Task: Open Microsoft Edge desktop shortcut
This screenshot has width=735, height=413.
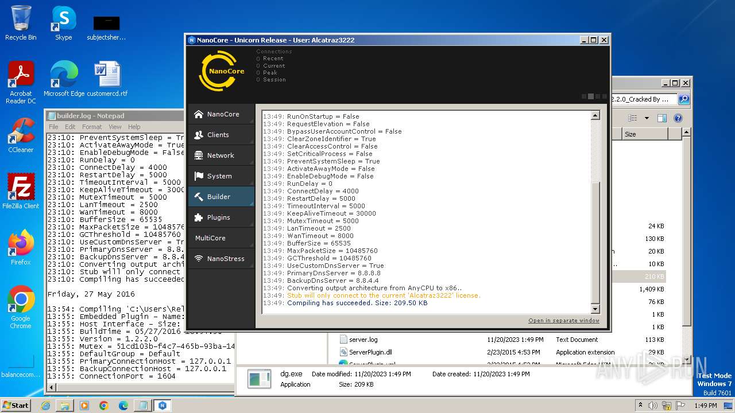Action: (x=64, y=79)
